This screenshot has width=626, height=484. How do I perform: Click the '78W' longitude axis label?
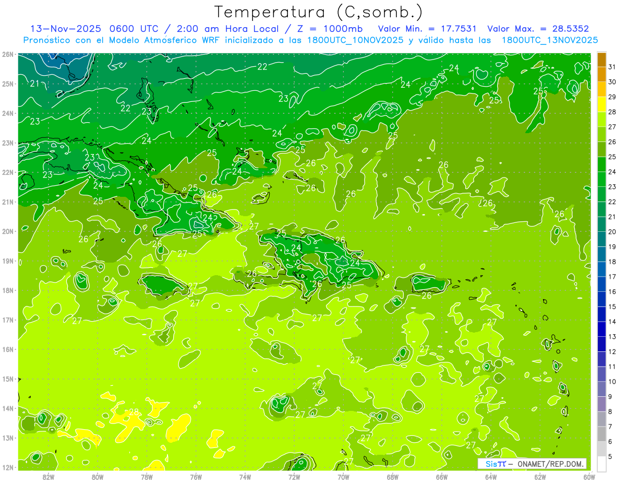click(147, 476)
